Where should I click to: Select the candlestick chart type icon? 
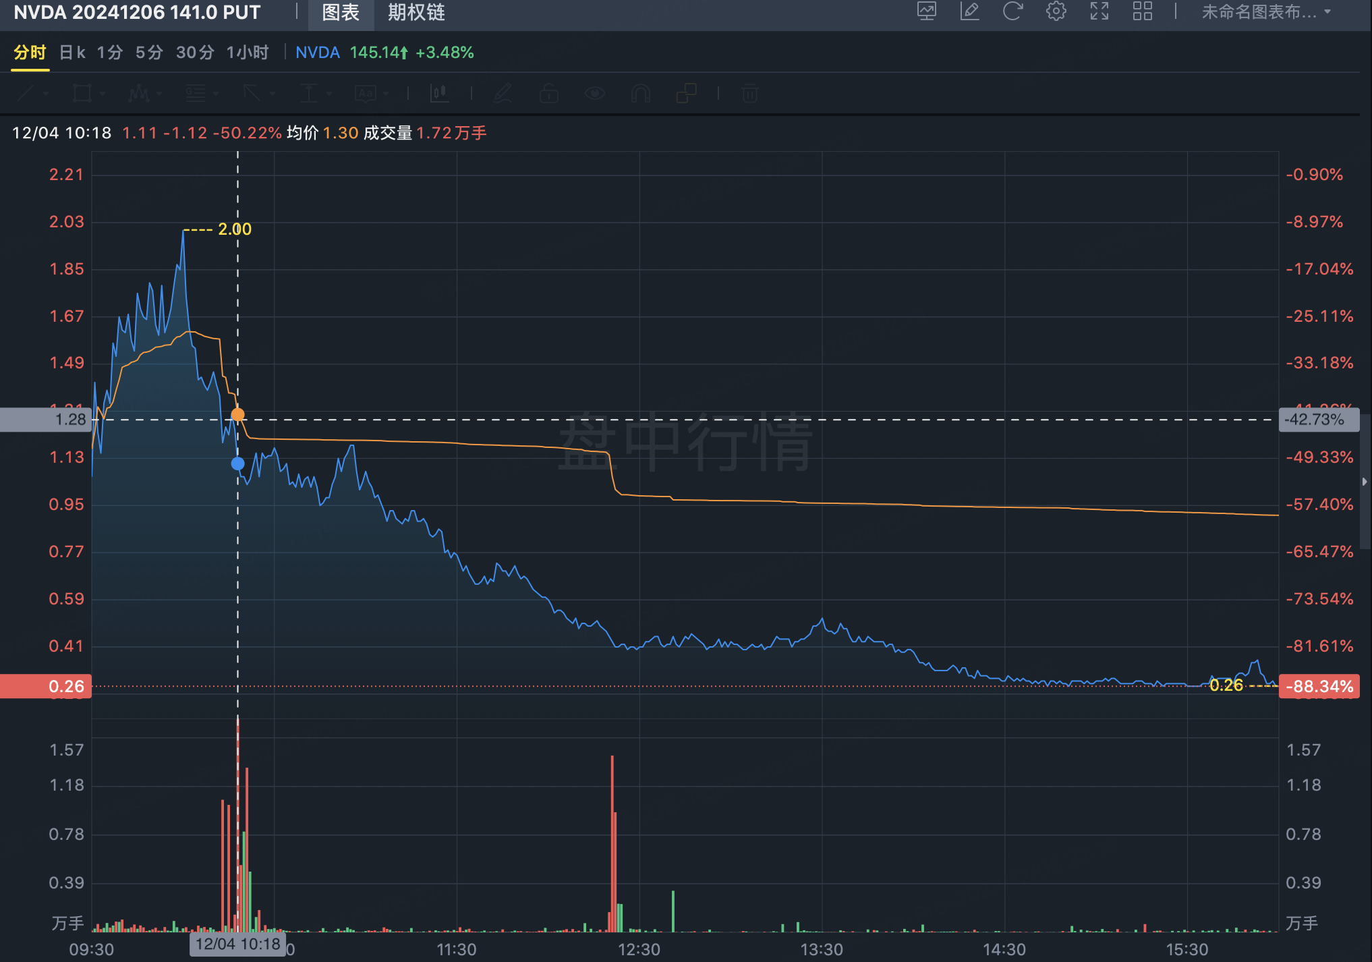(439, 93)
